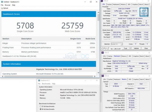Open the File menu in Geekbench 3
Image resolution: width=152 pixels, height=112 pixels.
2,5
